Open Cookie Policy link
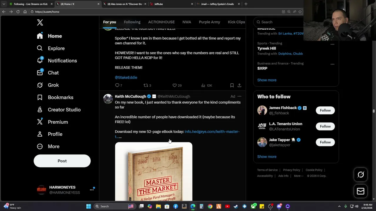This screenshot has width=376, height=211. point(314,170)
